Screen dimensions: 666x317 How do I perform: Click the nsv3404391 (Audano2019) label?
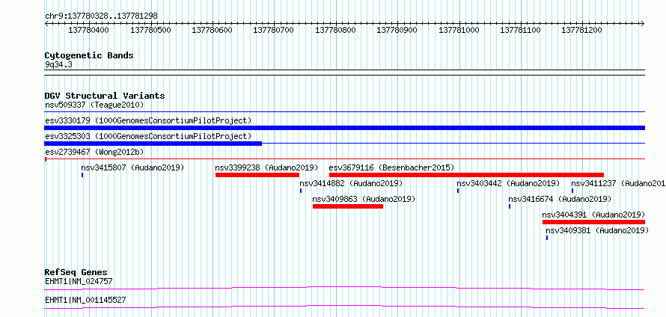coord(594,215)
